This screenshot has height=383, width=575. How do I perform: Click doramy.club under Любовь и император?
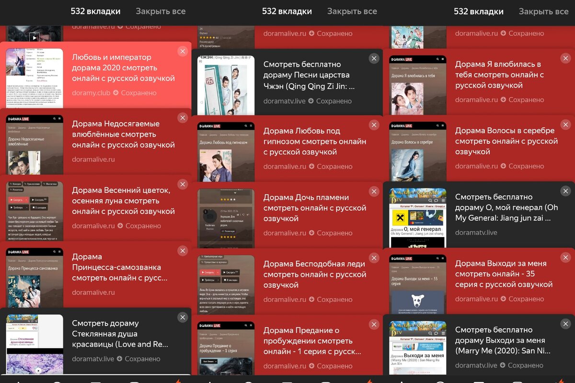(91, 93)
